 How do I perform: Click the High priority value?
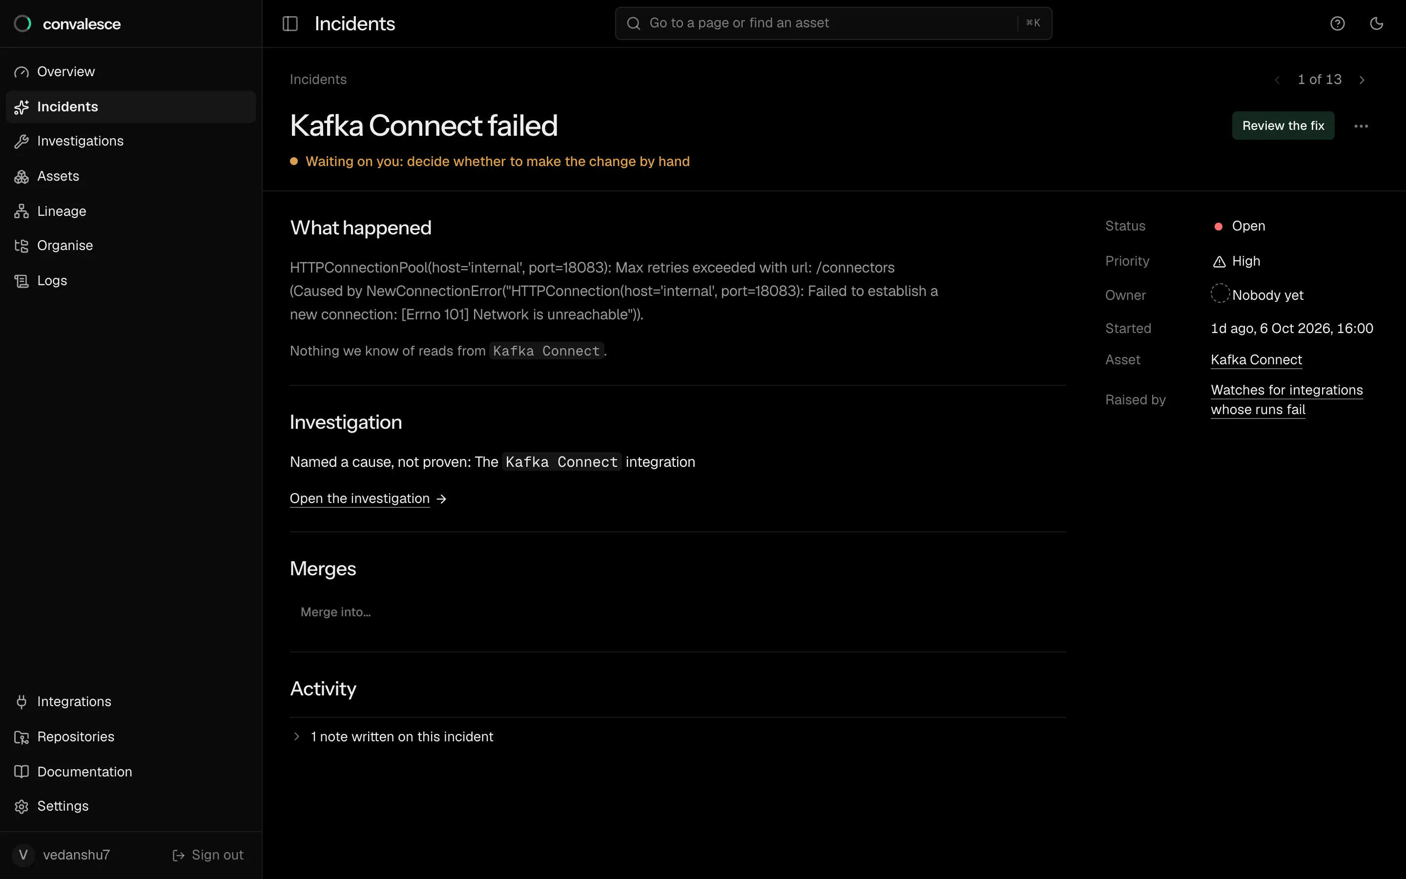coord(1246,261)
